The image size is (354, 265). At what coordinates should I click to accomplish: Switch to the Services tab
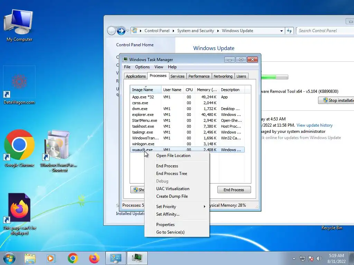point(177,76)
